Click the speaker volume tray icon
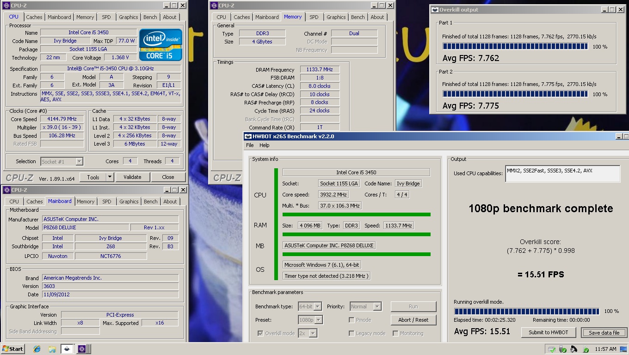The height and width of the screenshot is (355, 629). coord(574,349)
